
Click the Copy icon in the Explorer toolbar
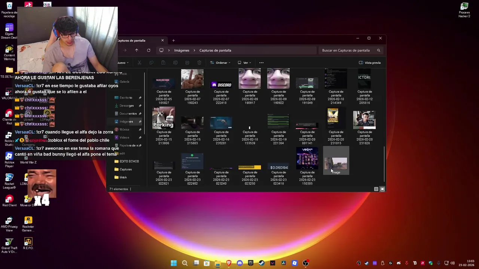click(151, 63)
